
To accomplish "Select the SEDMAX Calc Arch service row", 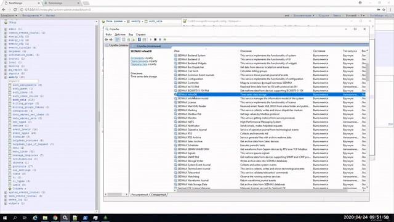I will [270, 71].
